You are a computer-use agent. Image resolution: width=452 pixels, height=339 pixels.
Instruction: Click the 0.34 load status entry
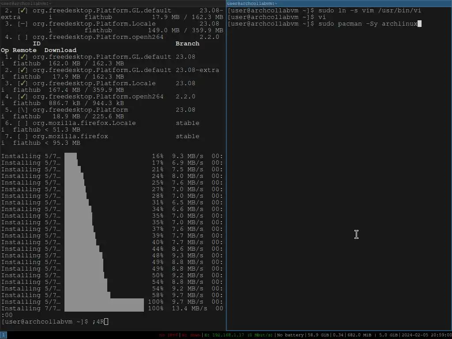click(339, 335)
